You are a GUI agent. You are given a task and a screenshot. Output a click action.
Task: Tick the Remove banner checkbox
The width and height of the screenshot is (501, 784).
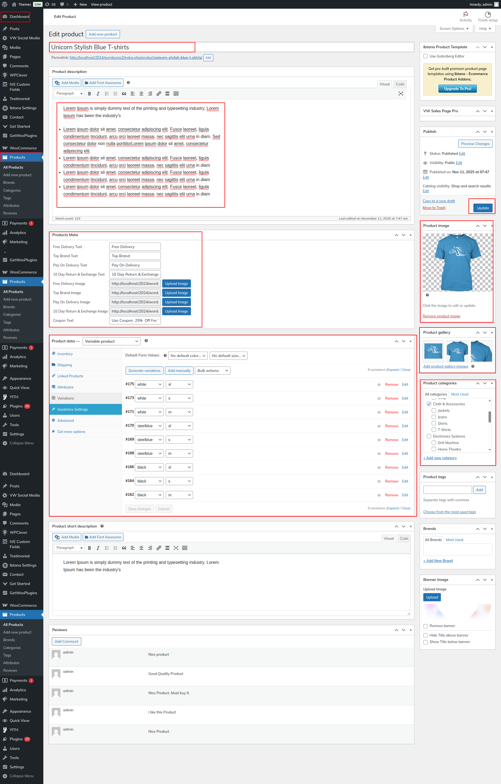pos(425,626)
